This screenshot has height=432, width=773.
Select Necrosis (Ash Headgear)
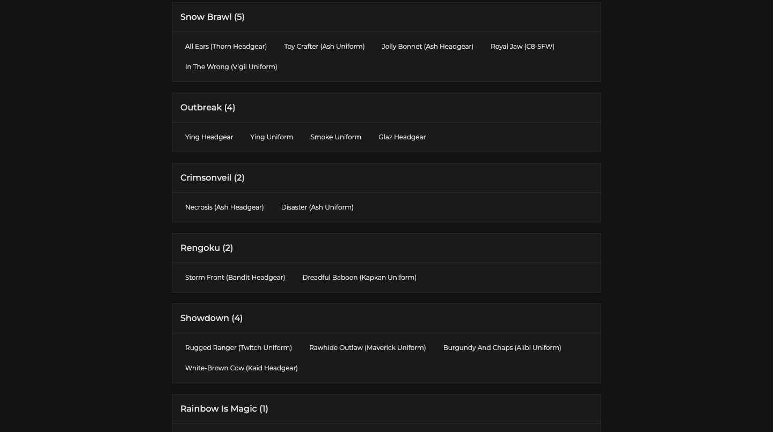224,207
